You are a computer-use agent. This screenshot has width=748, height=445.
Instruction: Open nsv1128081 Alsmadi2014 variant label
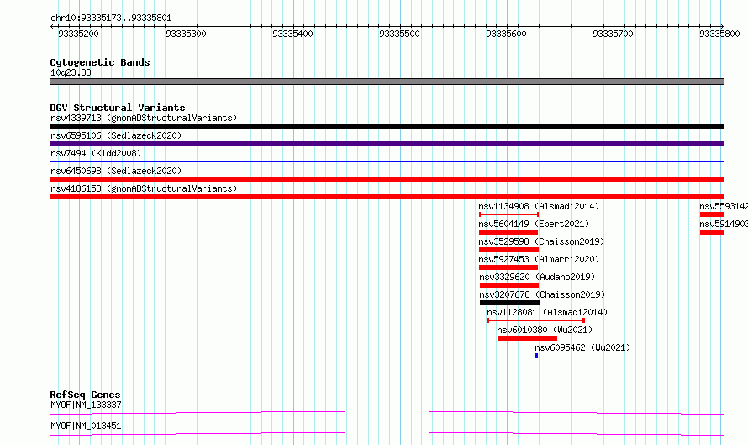pyautogui.click(x=547, y=312)
